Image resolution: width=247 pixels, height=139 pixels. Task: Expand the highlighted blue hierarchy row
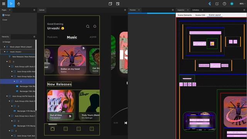pos(14,81)
